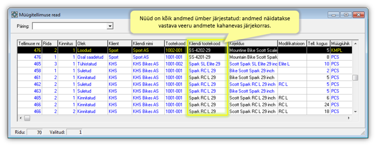Click the window system icon in title bar
376x146 pixels.
coord(15,15)
